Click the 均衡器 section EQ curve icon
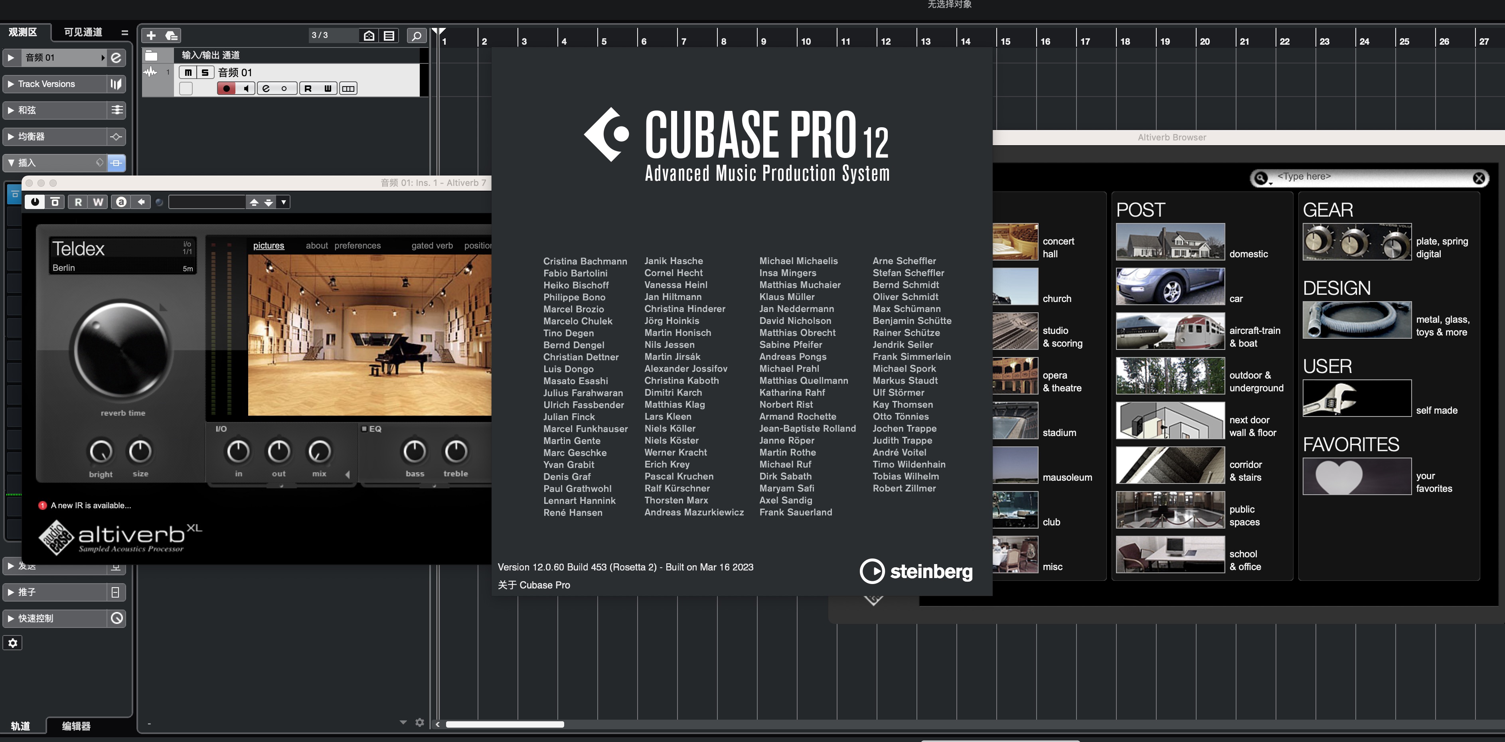Viewport: 1505px width, 742px height. [x=116, y=136]
